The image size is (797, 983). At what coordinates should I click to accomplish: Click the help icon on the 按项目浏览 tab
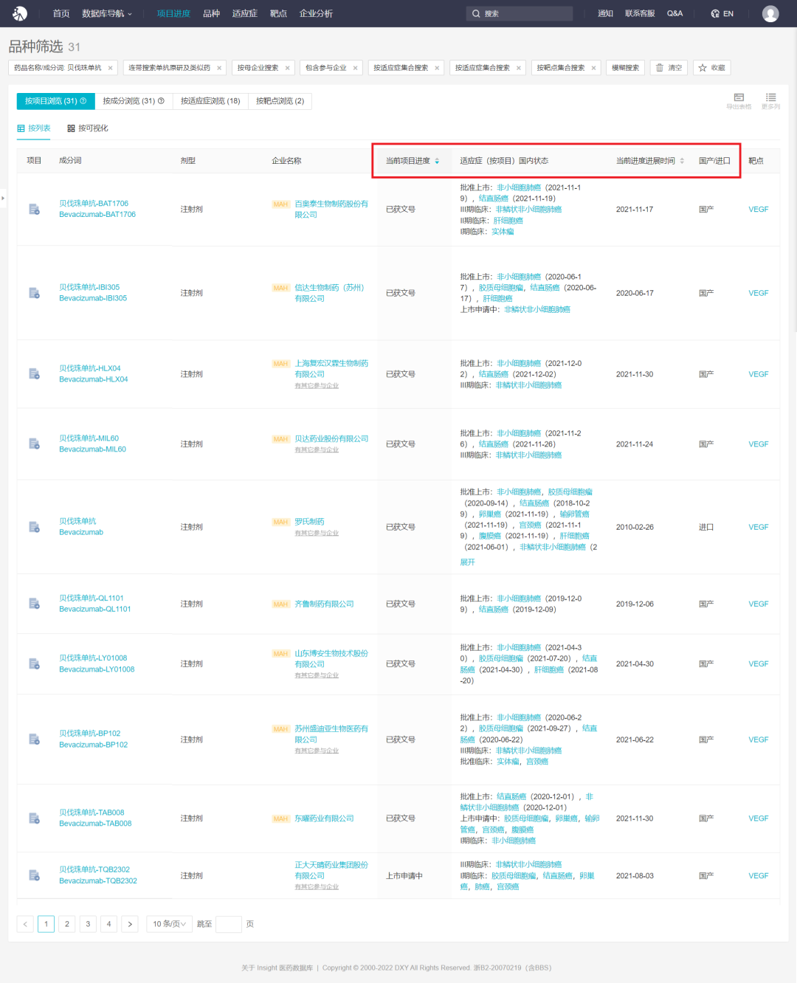point(83,101)
